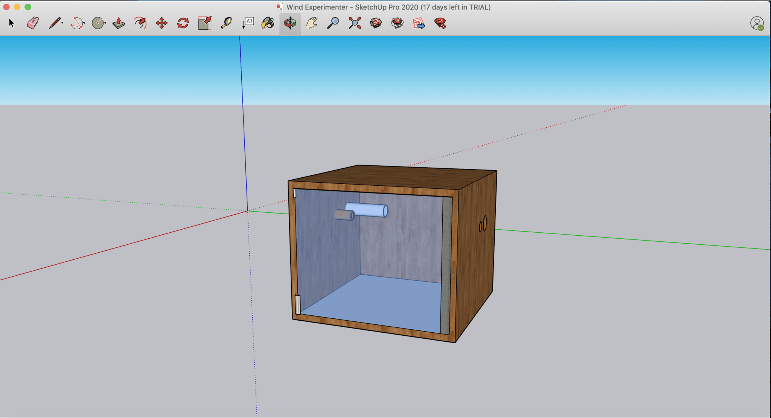The image size is (771, 418).
Task: Click the small gray cylinder inside box
Action: (x=344, y=215)
